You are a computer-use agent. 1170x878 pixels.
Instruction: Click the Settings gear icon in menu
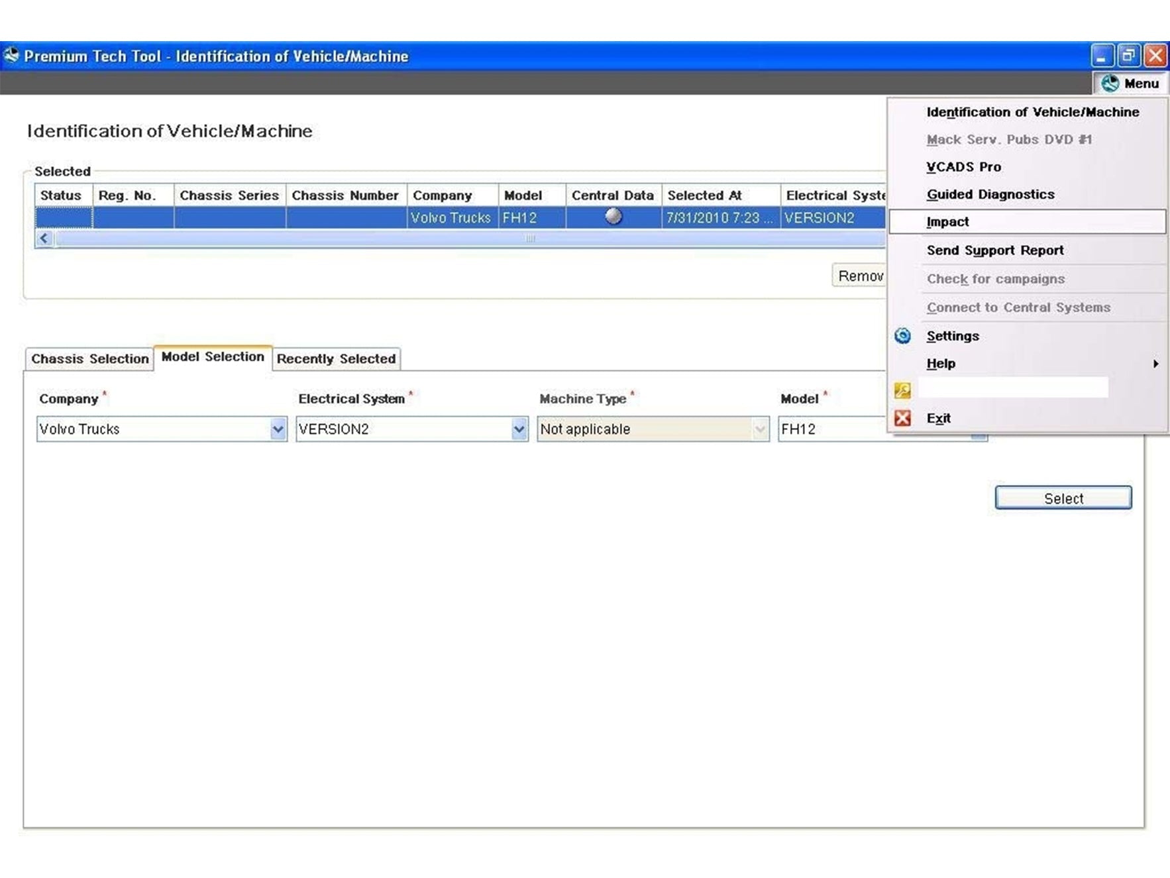click(x=902, y=336)
